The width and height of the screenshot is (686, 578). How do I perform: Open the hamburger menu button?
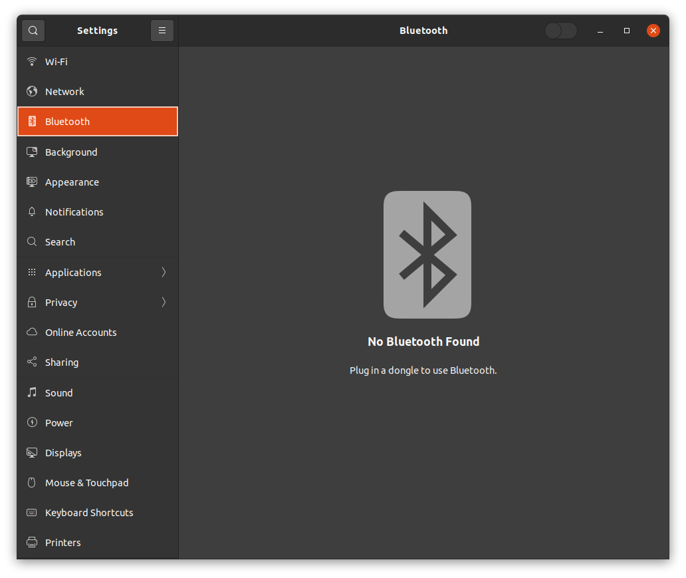pyautogui.click(x=162, y=31)
